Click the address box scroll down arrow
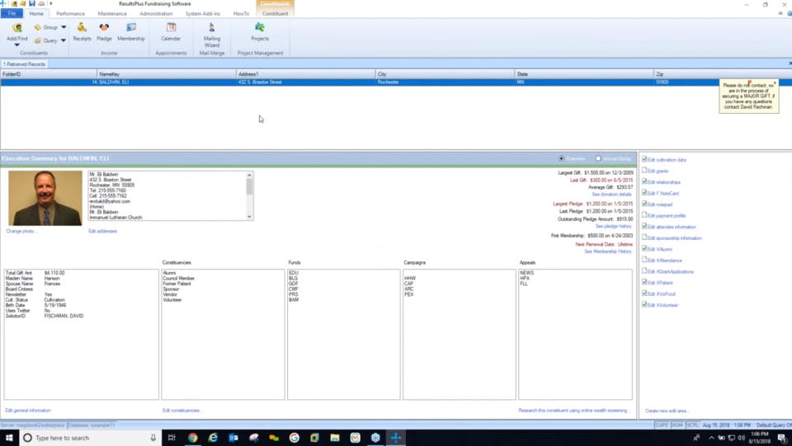Viewport: 792px width, 446px height. click(249, 217)
